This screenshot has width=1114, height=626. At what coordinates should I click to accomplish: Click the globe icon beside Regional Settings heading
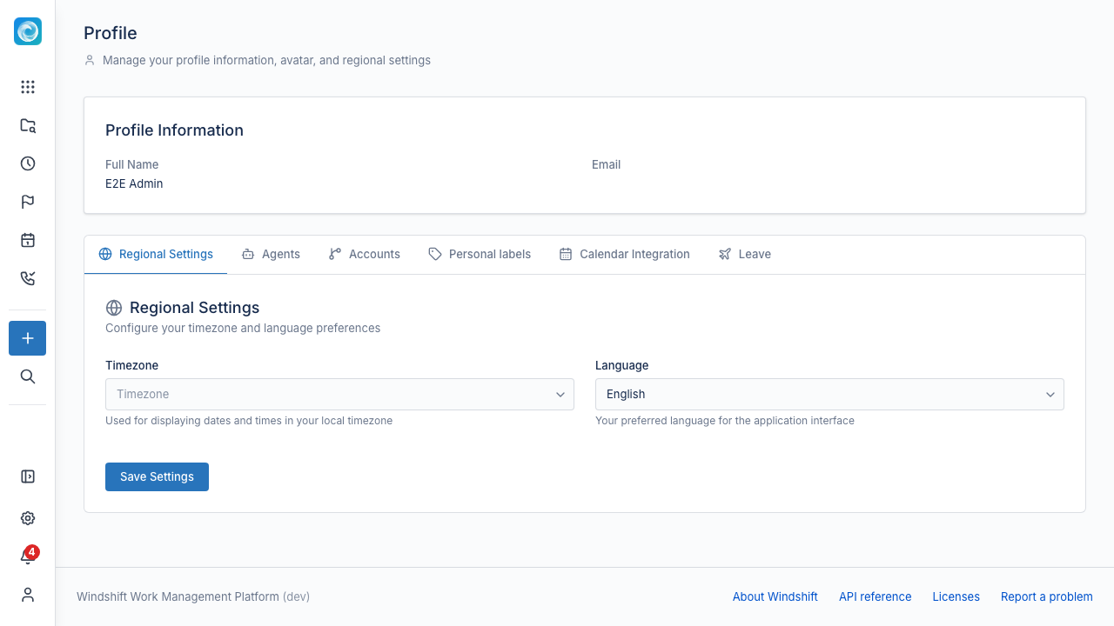[113, 308]
